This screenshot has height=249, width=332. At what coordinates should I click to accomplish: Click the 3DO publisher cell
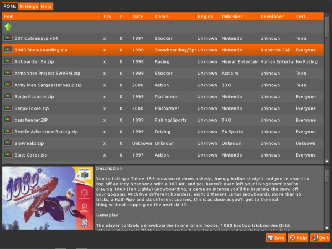(226, 85)
